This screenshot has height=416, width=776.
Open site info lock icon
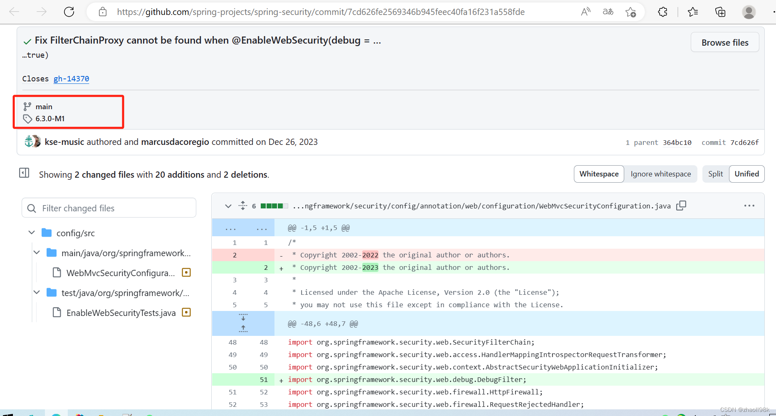103,12
